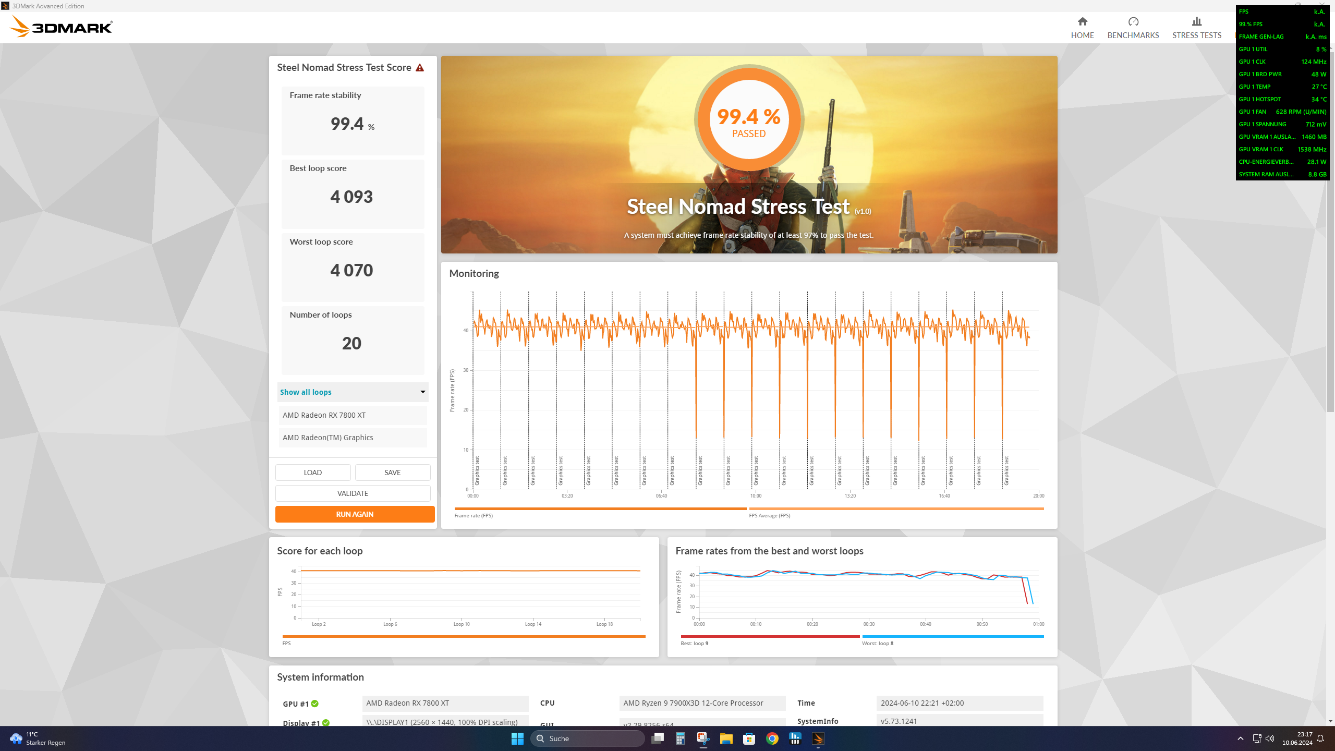Viewport: 1335px width, 751px height.
Task: Click the 3DMark logo
Action: tap(62, 27)
